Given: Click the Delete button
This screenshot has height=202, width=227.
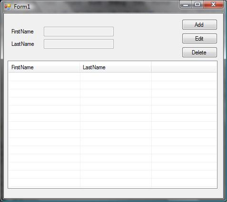Looking at the screenshot, I should click(199, 53).
